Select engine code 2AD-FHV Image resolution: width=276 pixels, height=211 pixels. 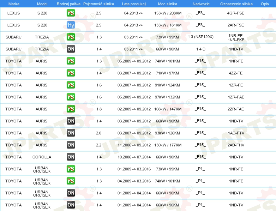point(236,145)
